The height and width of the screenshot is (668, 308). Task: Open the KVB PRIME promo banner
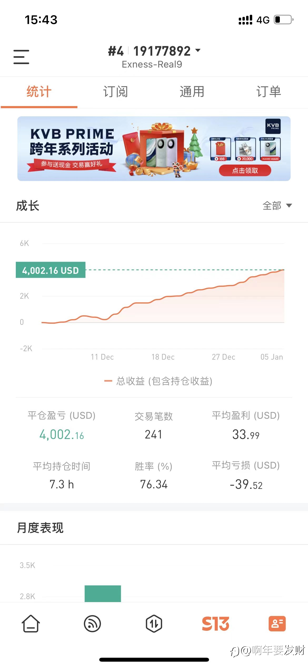154,149
